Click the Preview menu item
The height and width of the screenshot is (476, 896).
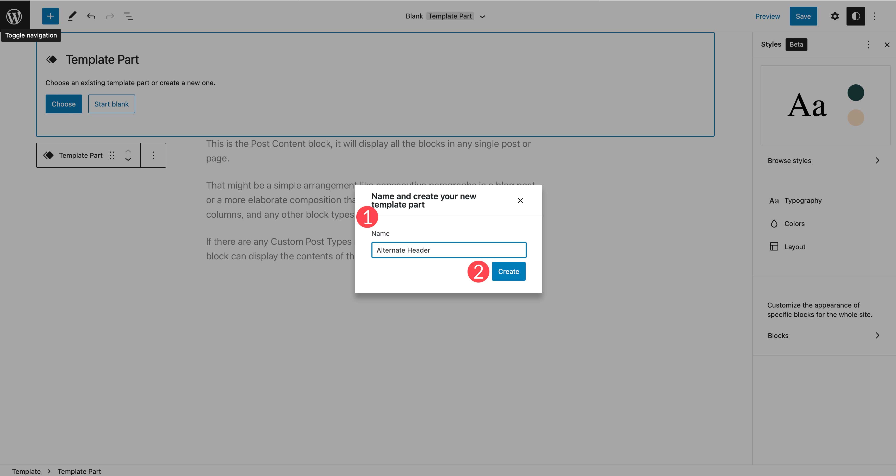[x=767, y=16]
